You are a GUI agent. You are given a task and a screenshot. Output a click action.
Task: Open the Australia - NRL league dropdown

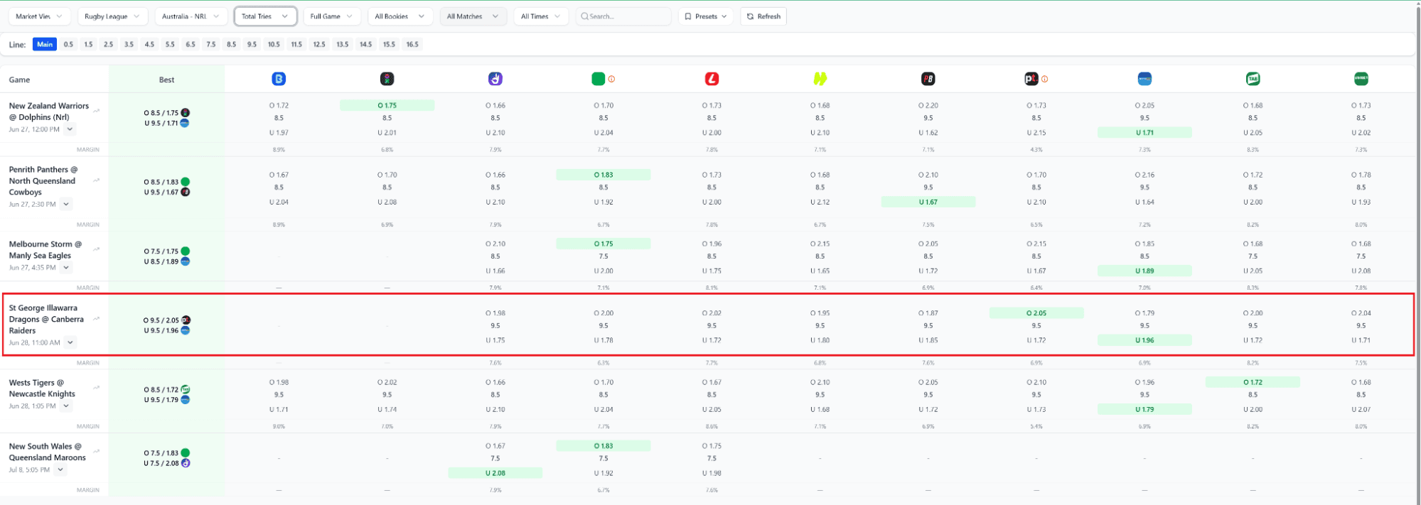click(191, 16)
